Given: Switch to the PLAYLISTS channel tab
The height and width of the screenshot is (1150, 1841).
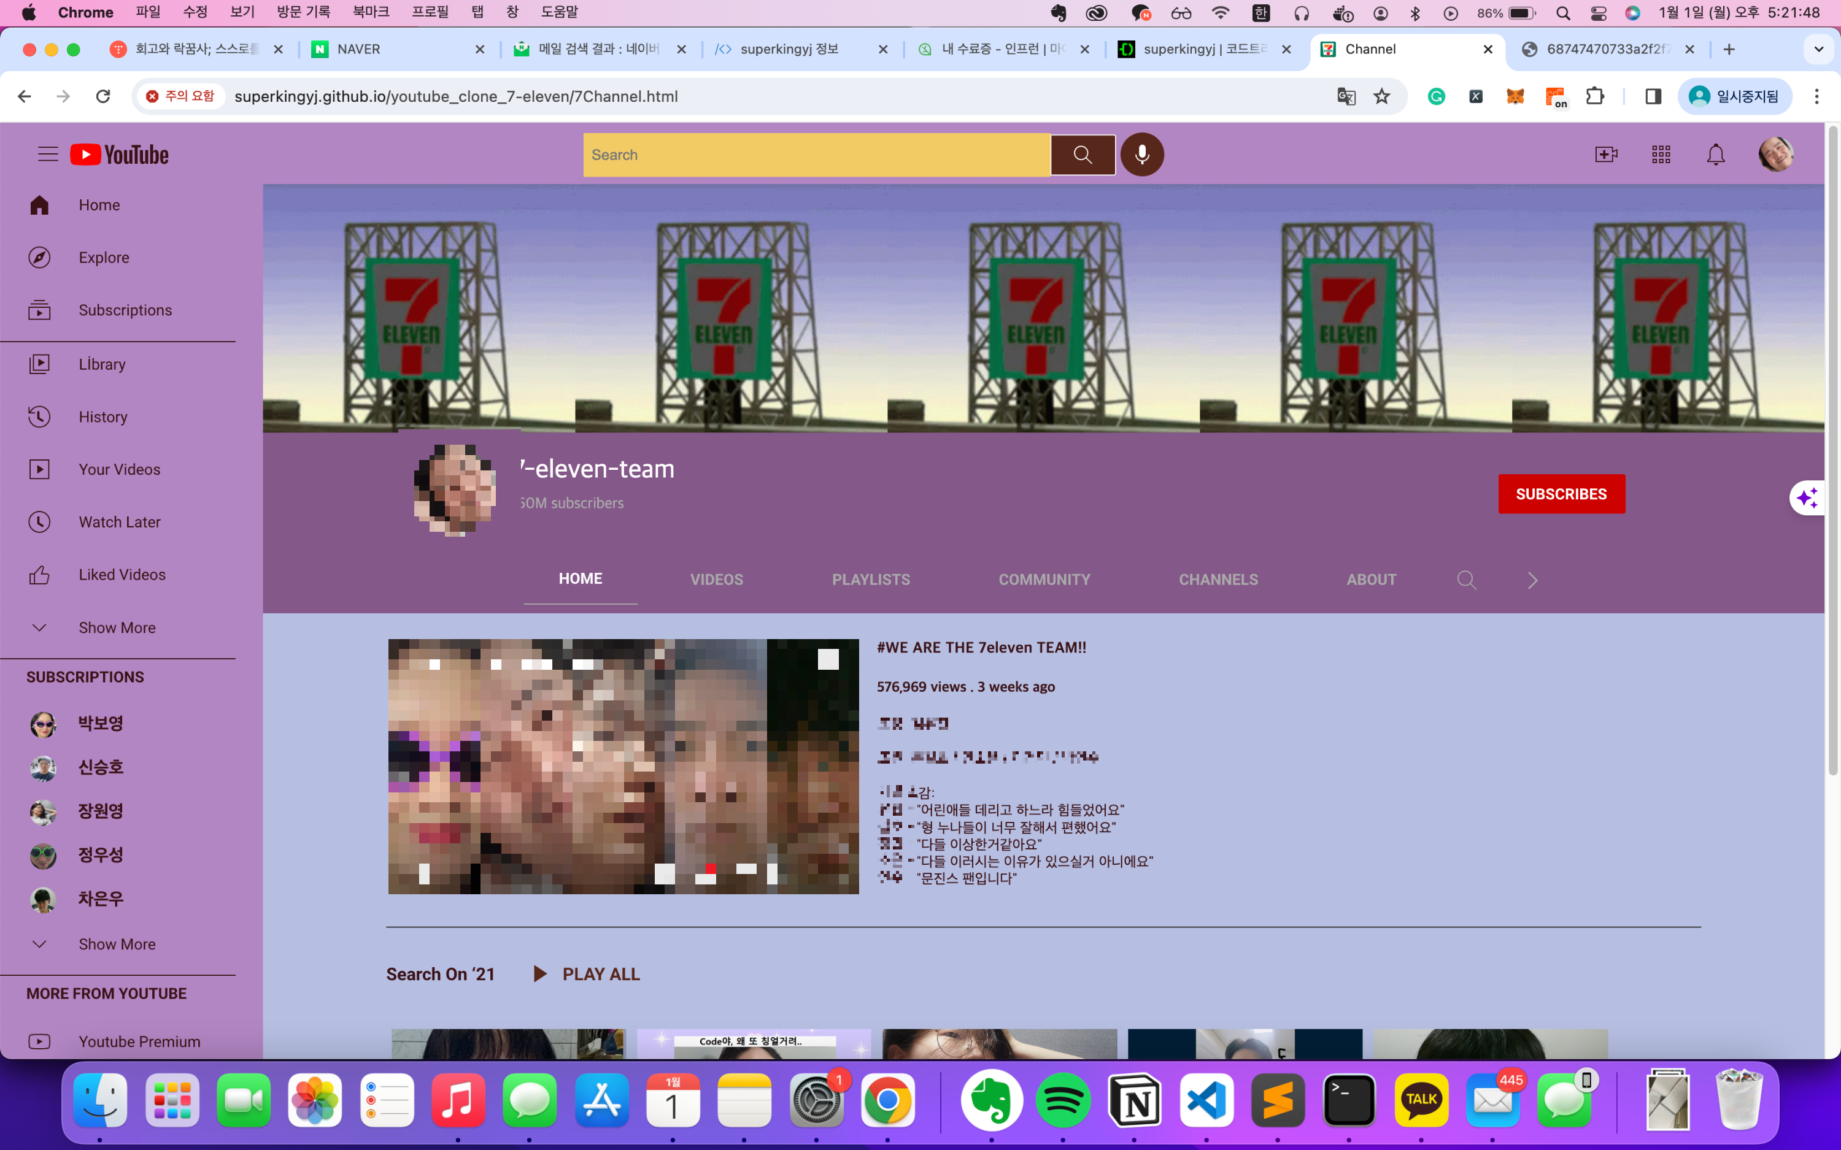Looking at the screenshot, I should pyautogui.click(x=871, y=580).
